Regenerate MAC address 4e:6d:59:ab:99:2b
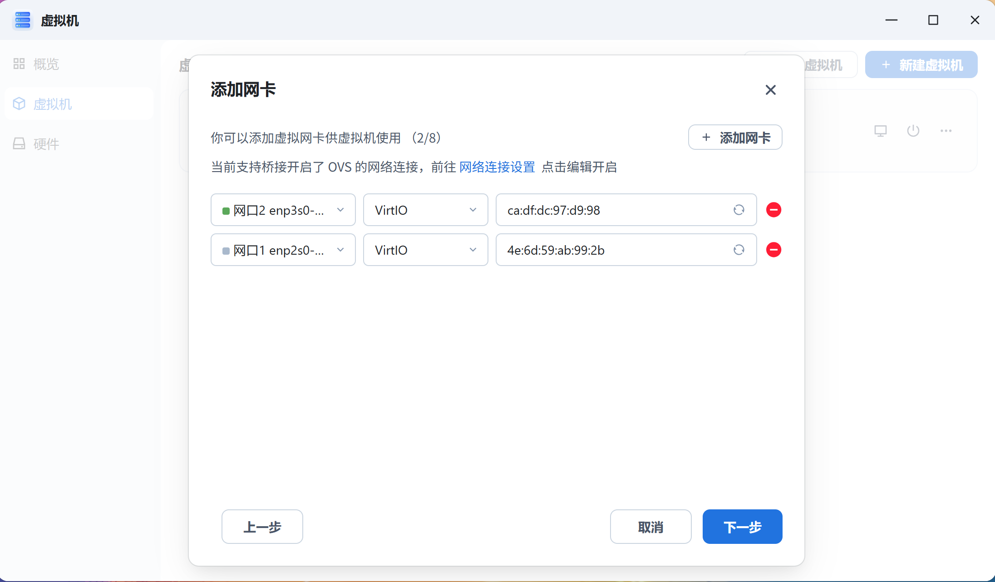 point(739,250)
